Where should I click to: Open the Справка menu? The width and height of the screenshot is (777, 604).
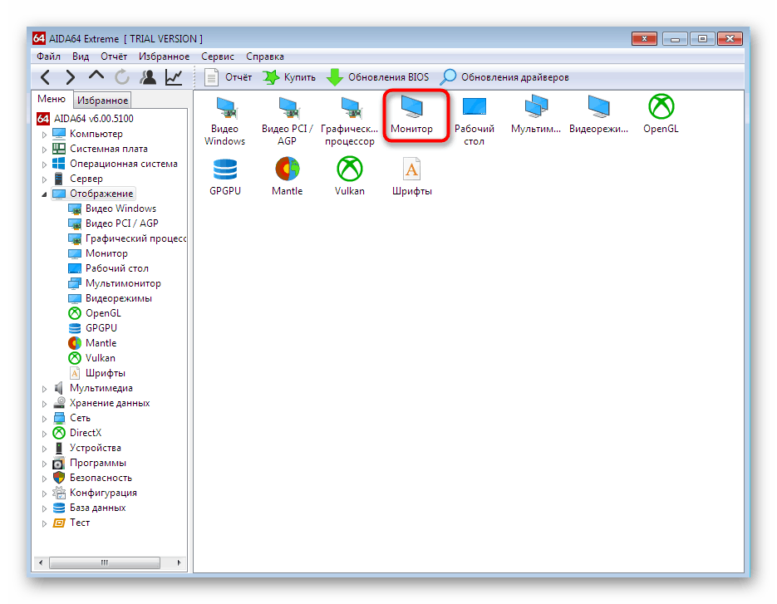(x=265, y=56)
